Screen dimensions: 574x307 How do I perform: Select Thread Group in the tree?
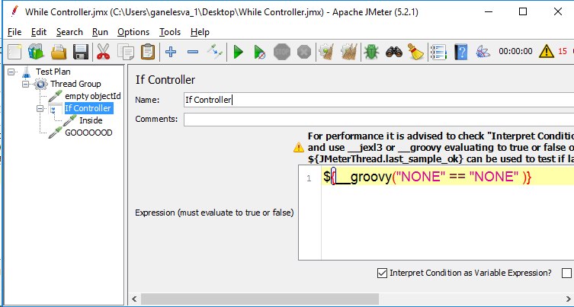click(x=75, y=84)
